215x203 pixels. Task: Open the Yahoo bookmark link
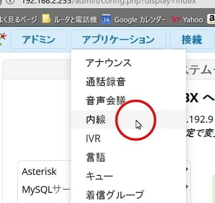187,19
